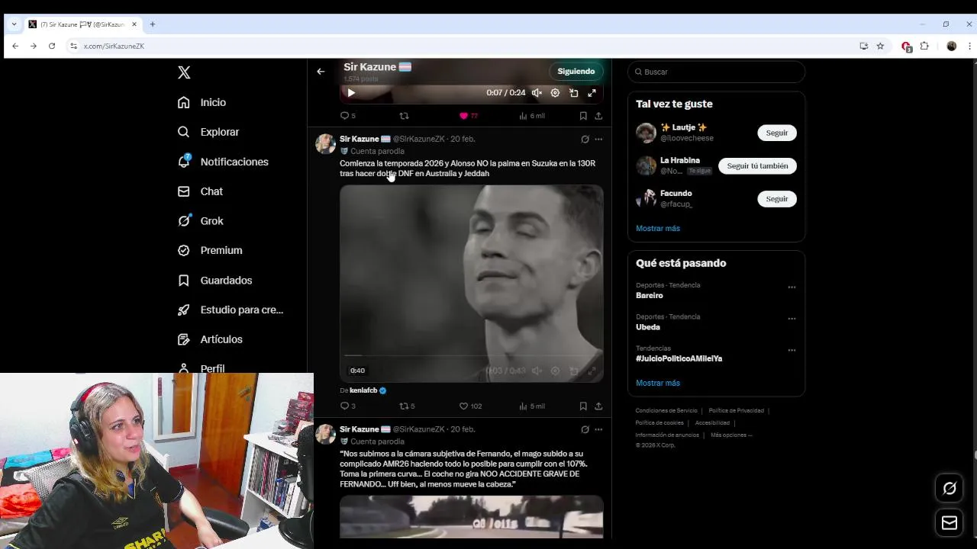
Task: Share the post with 102 likes
Action: (598, 406)
